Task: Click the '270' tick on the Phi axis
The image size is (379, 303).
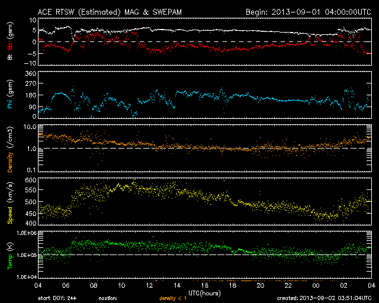Action: (31, 83)
